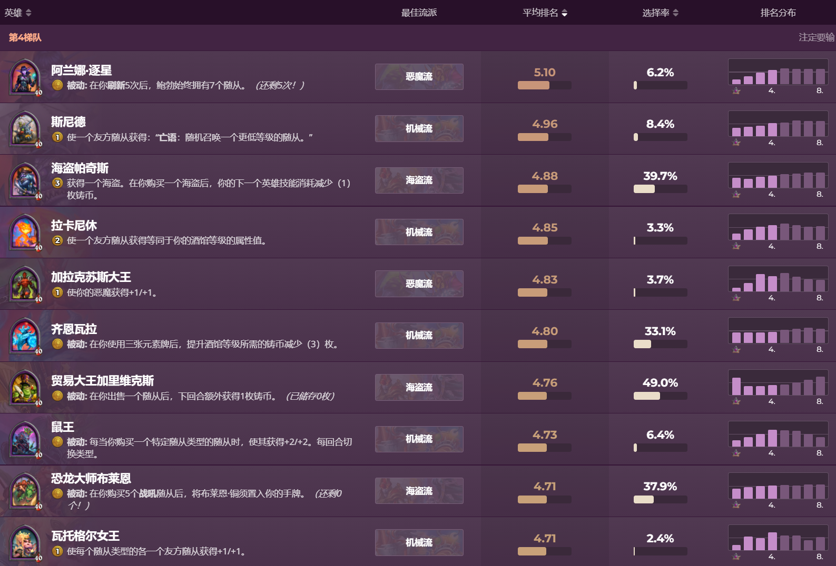Screen dimensions: 836x566
Task: Open 机械流 comp for 瓦托格尔女王
Action: [419, 542]
